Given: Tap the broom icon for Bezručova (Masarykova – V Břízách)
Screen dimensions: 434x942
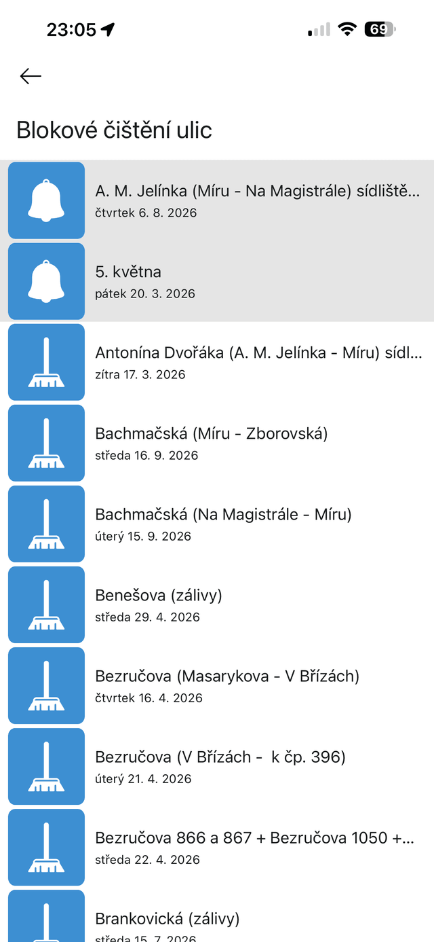Looking at the screenshot, I should (46, 685).
